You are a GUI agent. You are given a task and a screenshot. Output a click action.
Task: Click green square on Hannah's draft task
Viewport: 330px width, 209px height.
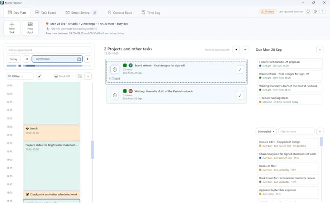[x=125, y=91]
